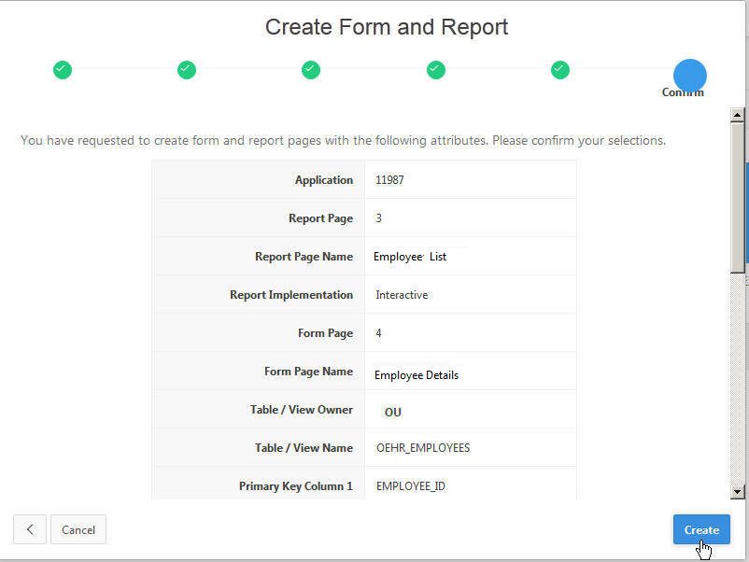Go back with the left chevron button

pyautogui.click(x=30, y=529)
